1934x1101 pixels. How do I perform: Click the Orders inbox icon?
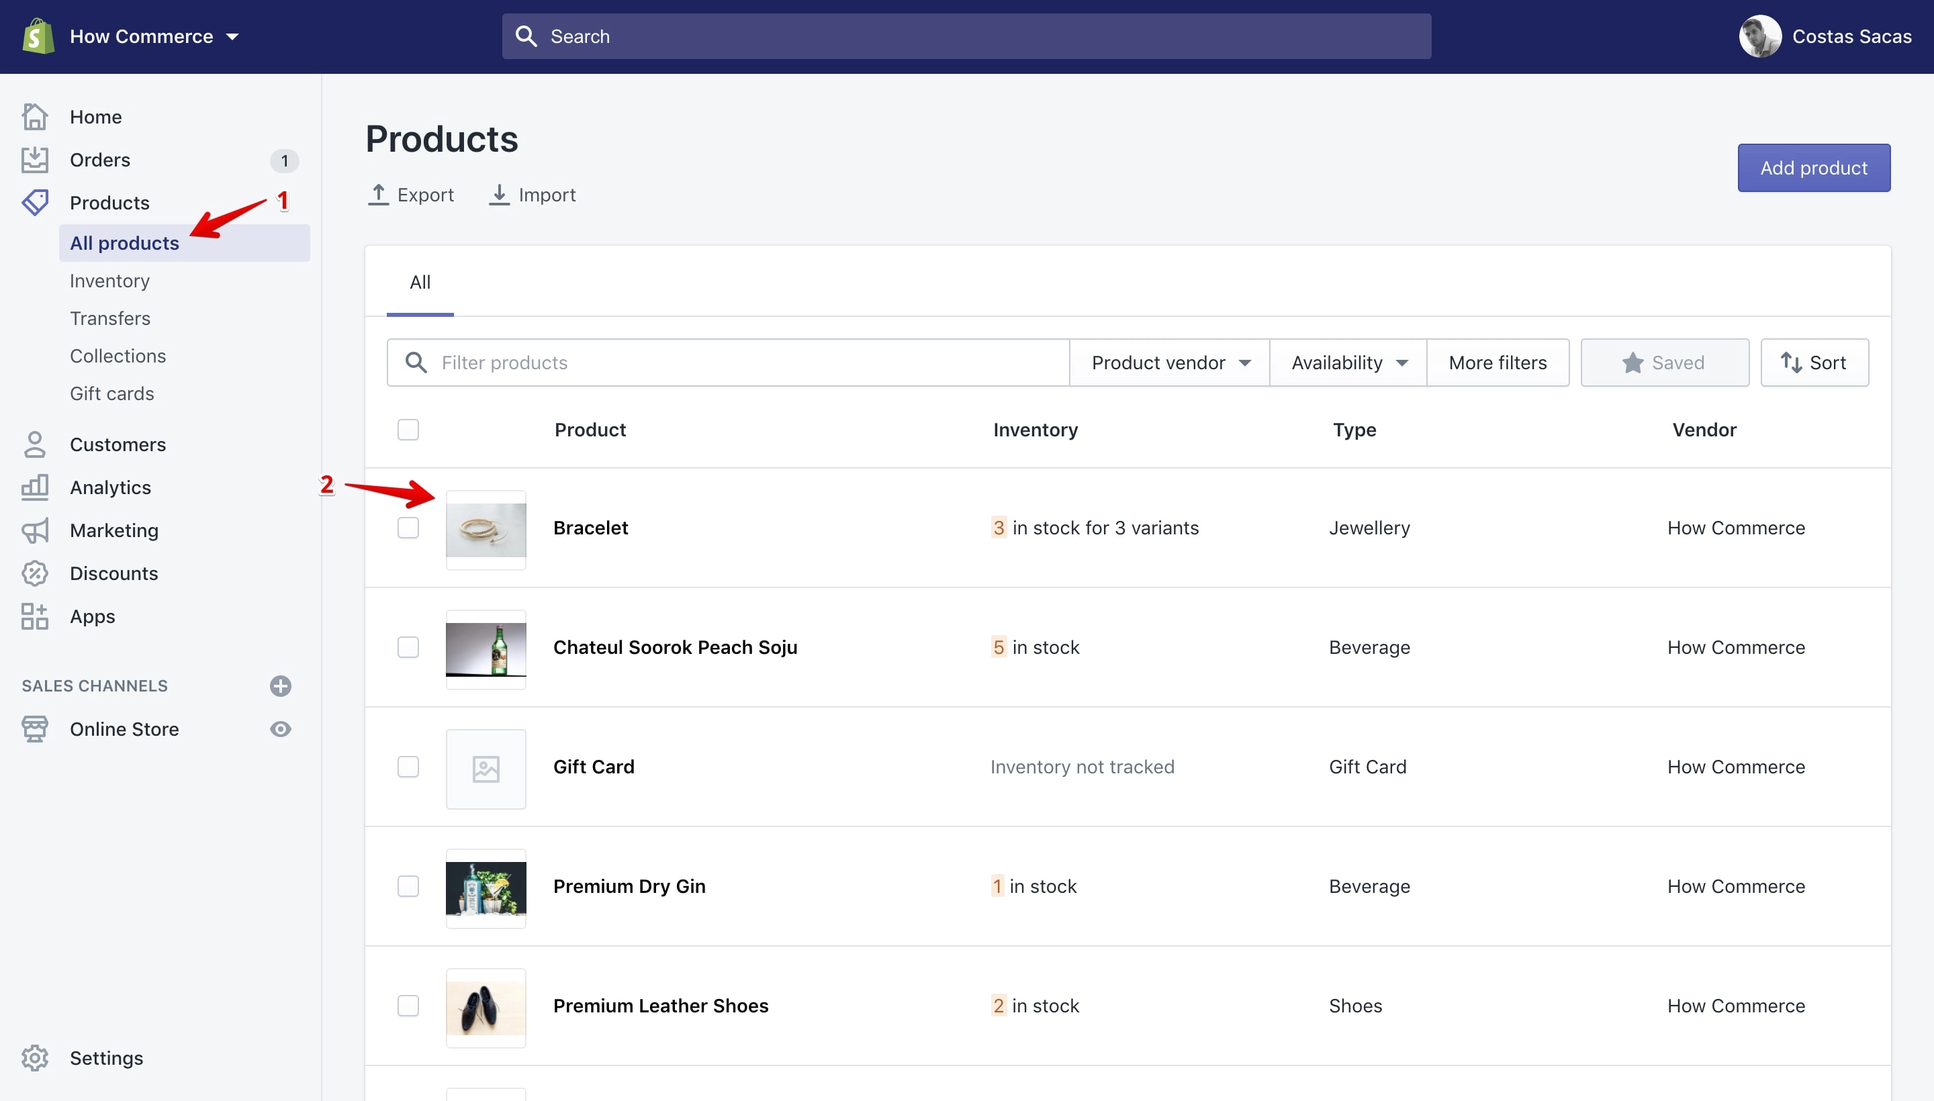[x=35, y=160]
